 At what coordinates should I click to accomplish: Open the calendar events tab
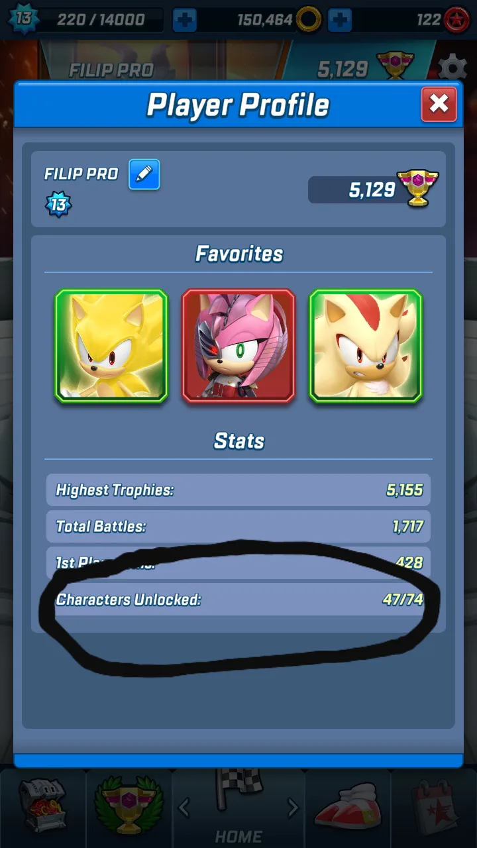point(434,806)
